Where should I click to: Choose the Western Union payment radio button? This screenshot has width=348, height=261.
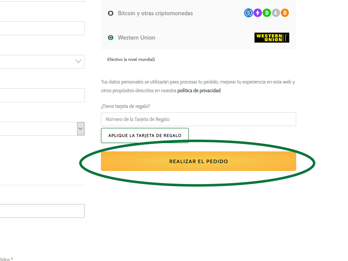click(x=110, y=37)
